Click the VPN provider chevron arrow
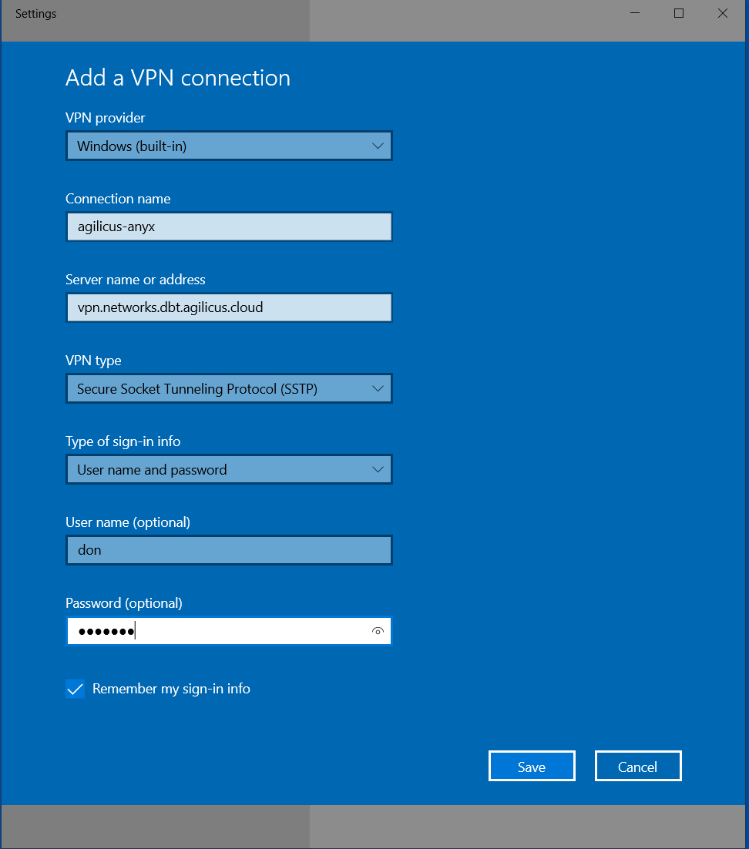Screen dimensions: 749x849 tap(378, 146)
